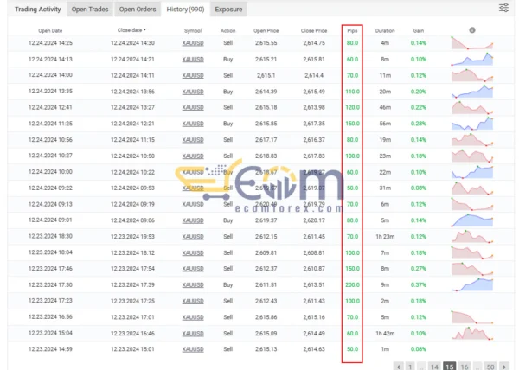Image resolution: width=519 pixels, height=370 pixels.
Task: Open sparkline chart for the 12.23.2024 16:56 trade
Action: pyautogui.click(x=472, y=317)
